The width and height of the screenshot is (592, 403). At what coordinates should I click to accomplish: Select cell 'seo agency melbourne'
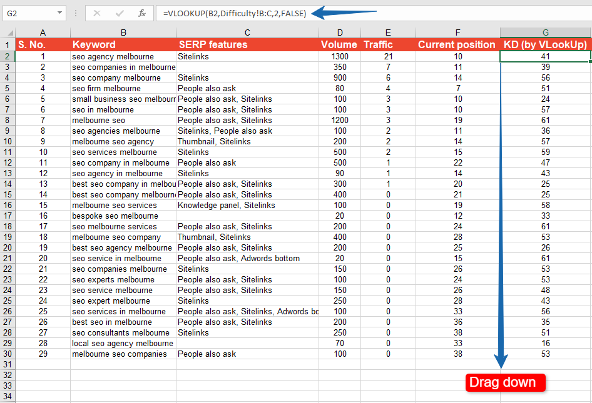(123, 57)
